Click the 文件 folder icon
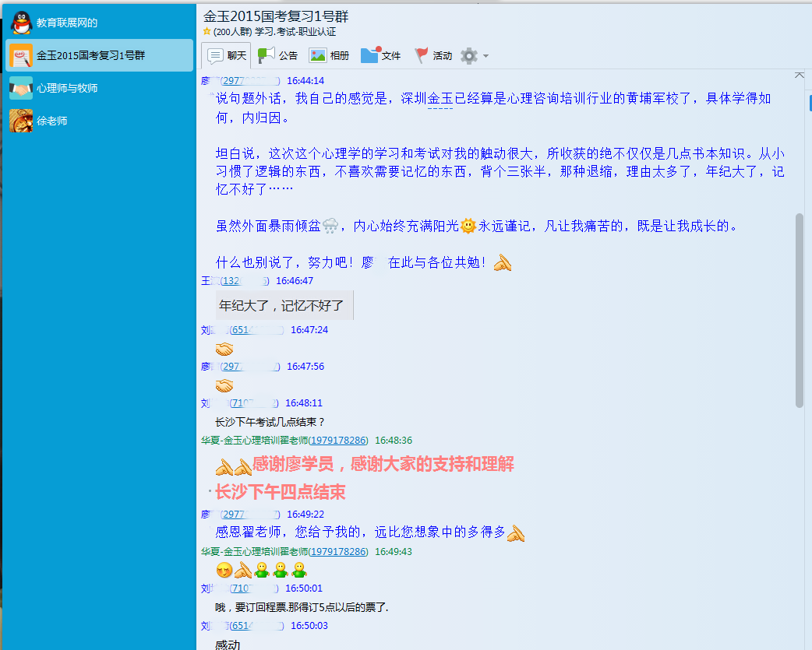The width and height of the screenshot is (812, 650). pos(369,55)
